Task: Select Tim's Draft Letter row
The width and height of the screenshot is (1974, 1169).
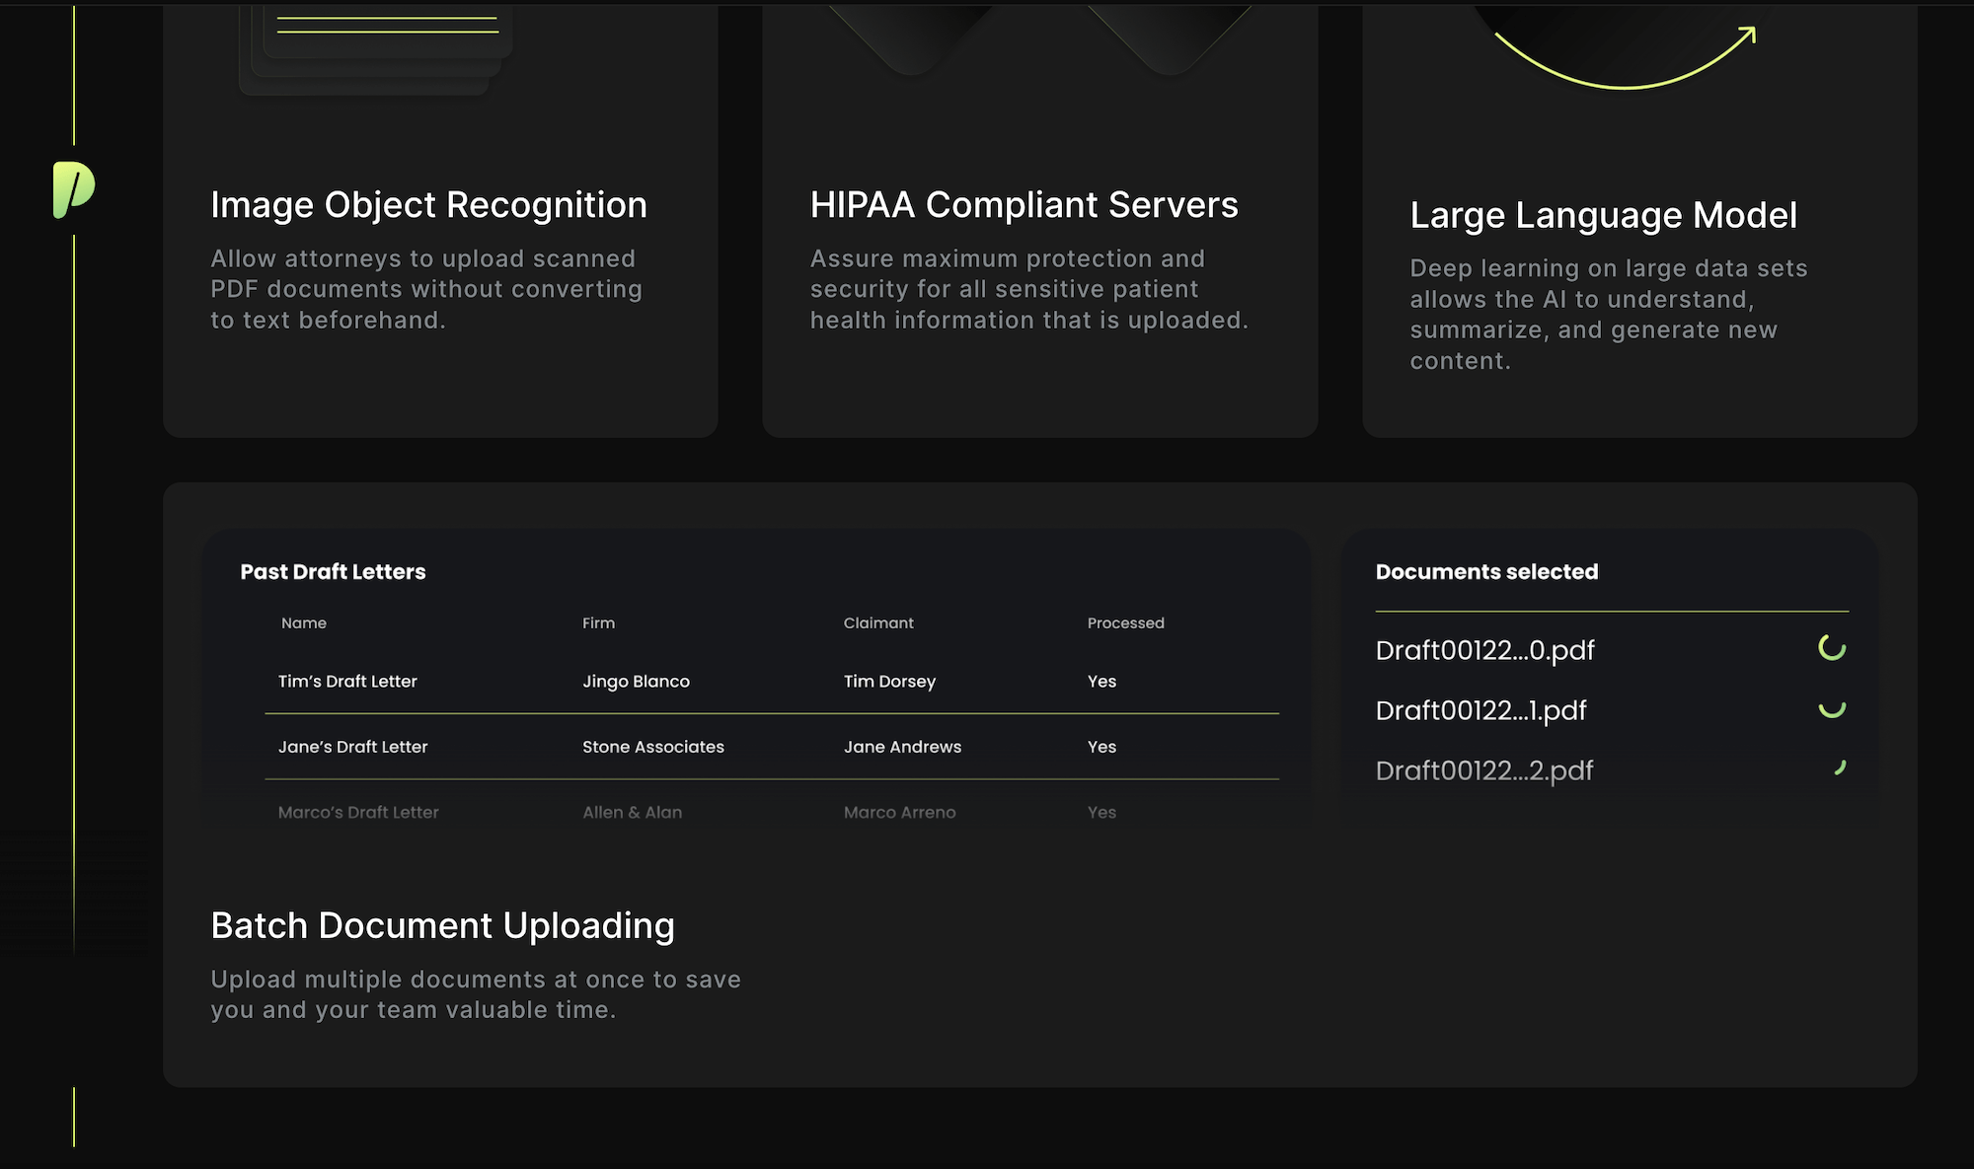Action: pos(347,682)
